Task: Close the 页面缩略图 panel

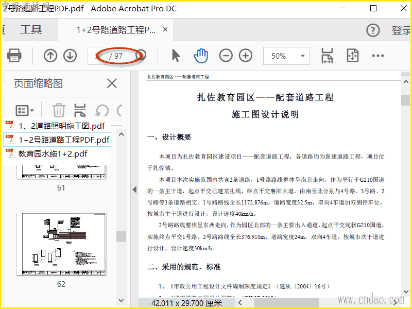Action: point(111,83)
